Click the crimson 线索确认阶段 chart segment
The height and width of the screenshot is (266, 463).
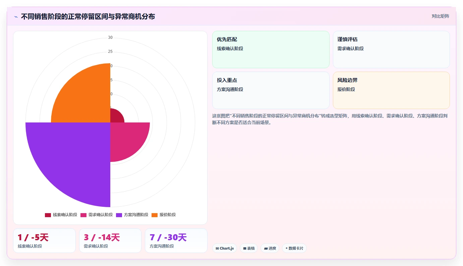(x=116, y=116)
